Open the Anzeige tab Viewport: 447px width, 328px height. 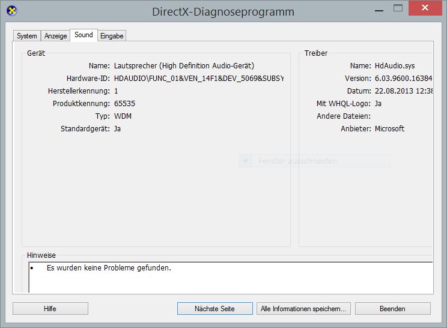click(x=56, y=36)
